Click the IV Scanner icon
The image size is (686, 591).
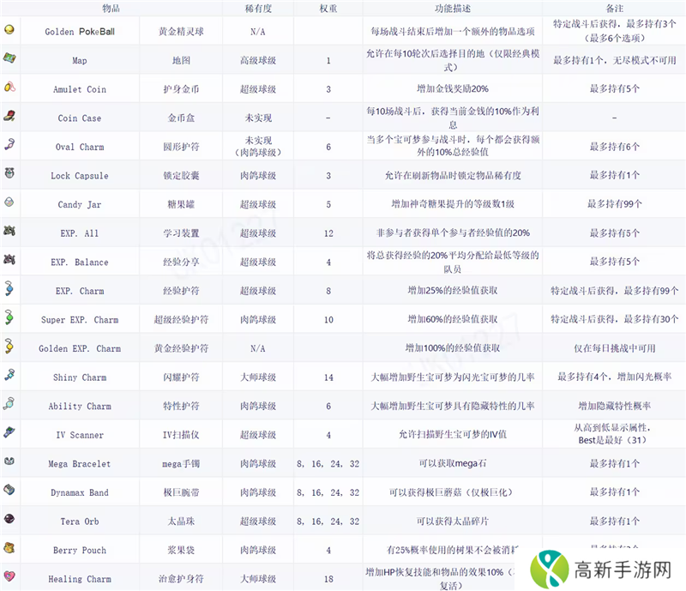(x=9, y=433)
